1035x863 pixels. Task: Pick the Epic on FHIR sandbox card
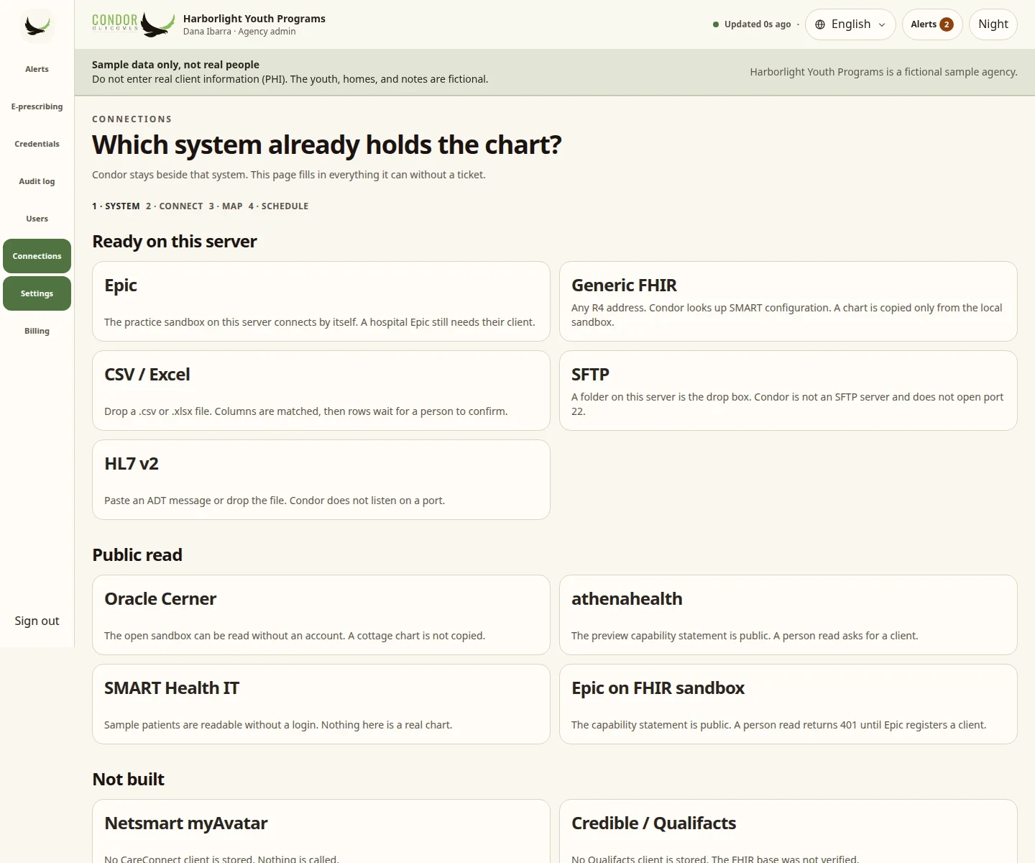pos(788,704)
